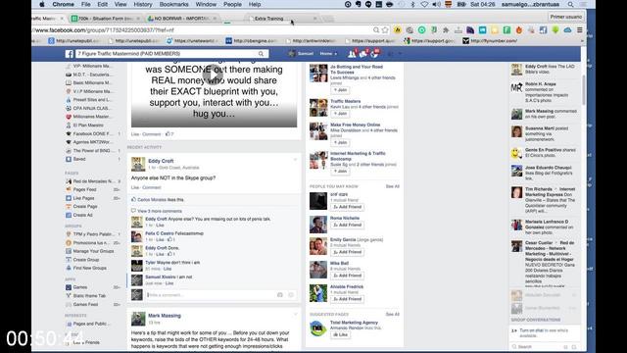Add Mike Bell as a friend
The image size is (627, 353).
(347, 276)
